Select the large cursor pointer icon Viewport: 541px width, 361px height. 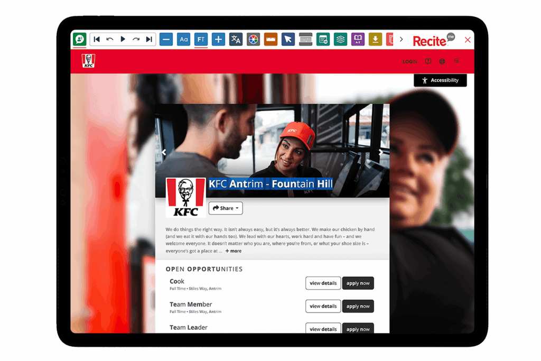288,39
